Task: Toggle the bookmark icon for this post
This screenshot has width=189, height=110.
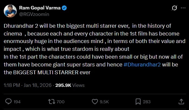Action: tap(138, 101)
